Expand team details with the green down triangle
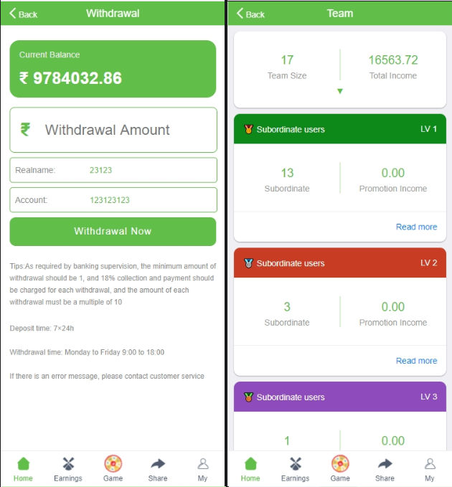452x487 pixels. click(x=340, y=91)
